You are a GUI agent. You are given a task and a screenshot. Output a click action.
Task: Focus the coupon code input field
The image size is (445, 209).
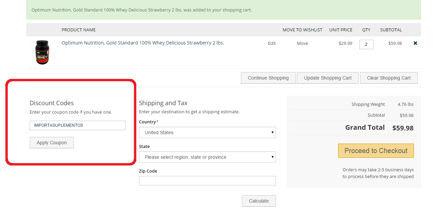78,125
